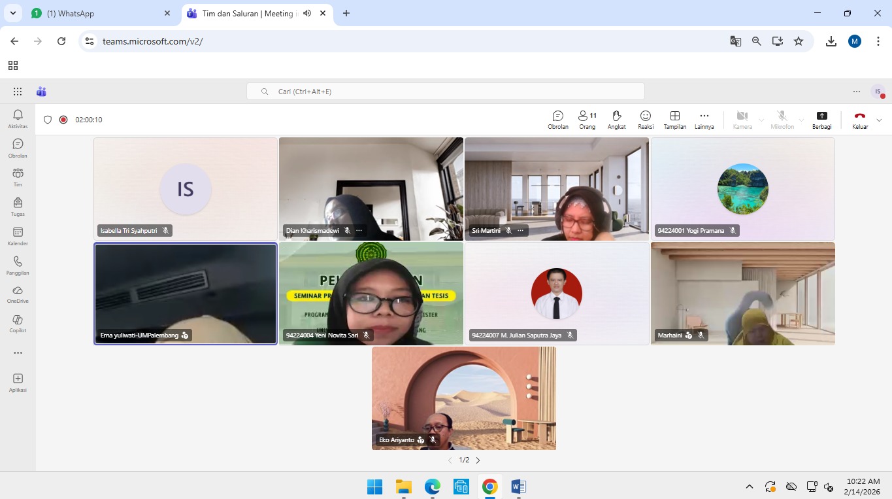Image resolution: width=892 pixels, height=499 pixels.
Task: Open more options on Dian Kharismadewi's tile
Action: [x=359, y=231]
